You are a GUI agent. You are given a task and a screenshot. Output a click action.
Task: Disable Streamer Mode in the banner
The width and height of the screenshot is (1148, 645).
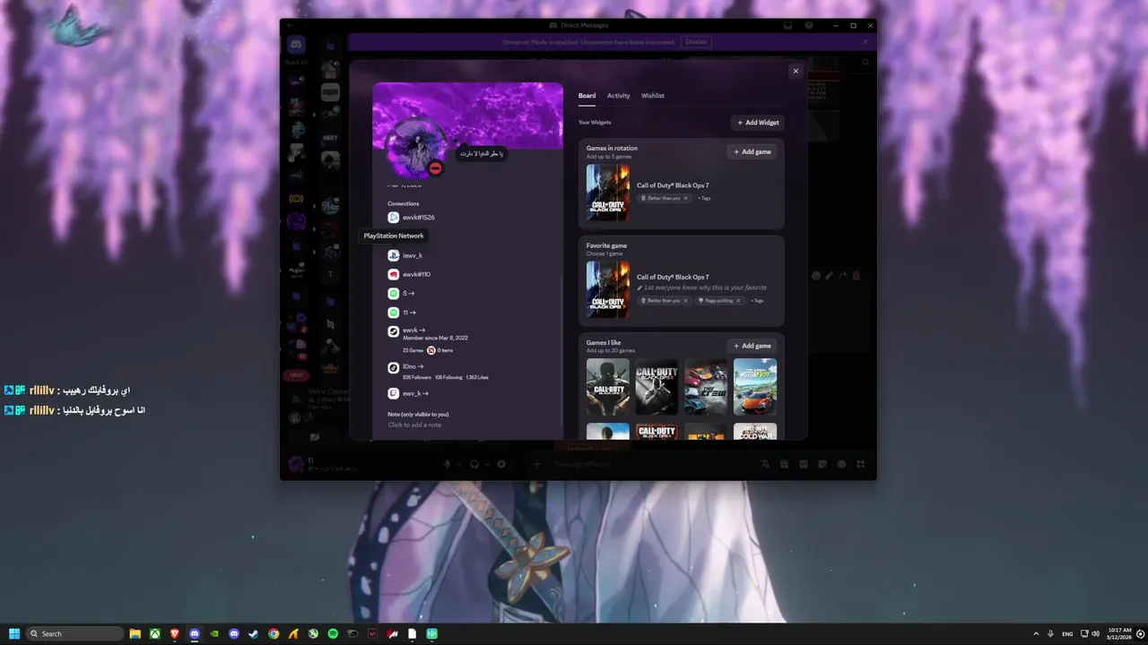click(696, 42)
